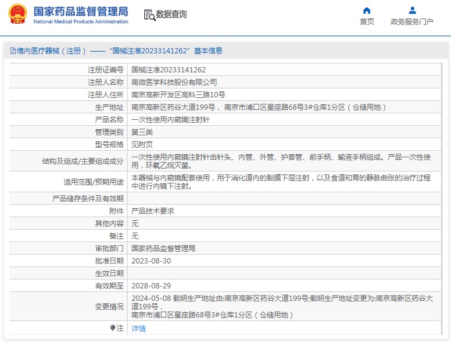451x343 pixels.
Task: Click the 数据查询 text label
Action: click(171, 14)
